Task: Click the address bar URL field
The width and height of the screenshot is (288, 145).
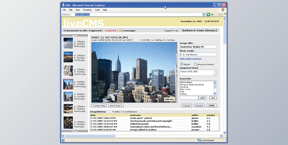Action: (136, 14)
